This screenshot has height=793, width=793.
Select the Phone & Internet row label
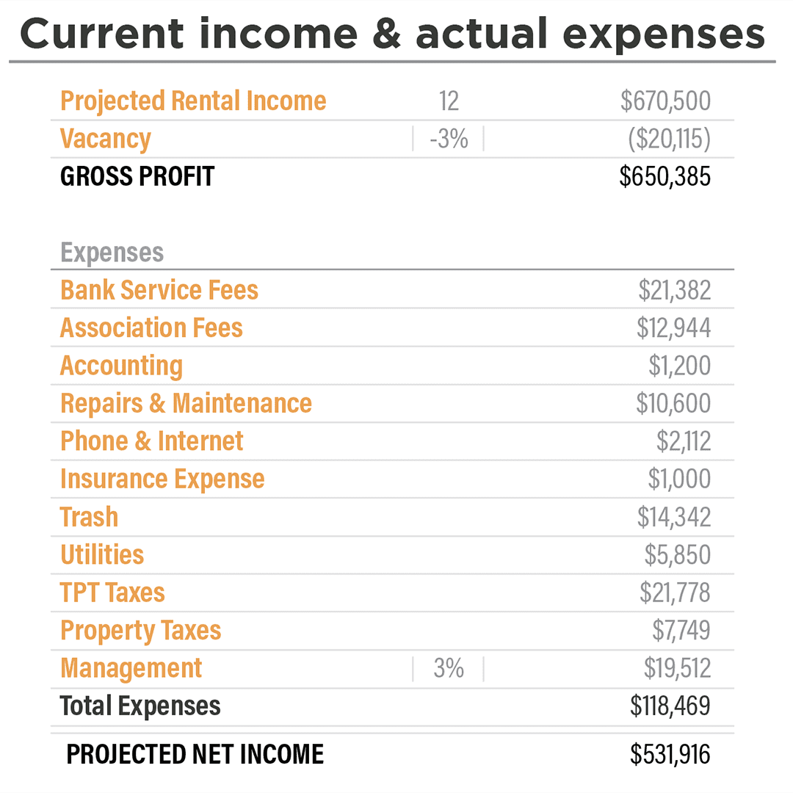click(152, 441)
